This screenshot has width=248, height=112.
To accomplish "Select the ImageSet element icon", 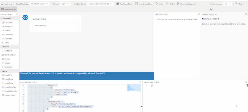I will click(x=3, y=27).
